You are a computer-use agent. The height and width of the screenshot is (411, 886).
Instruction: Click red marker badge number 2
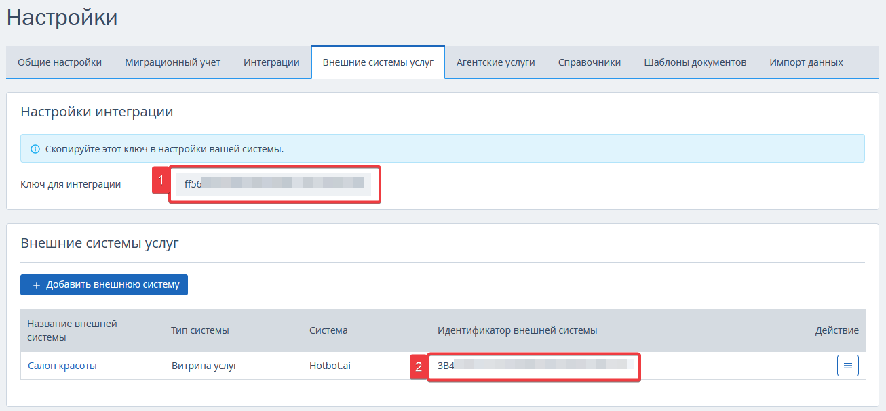tap(419, 367)
